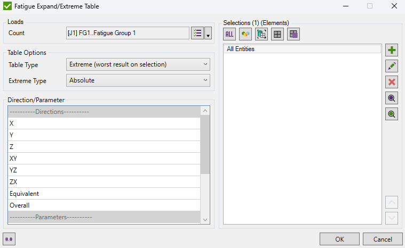Click the purple magnifier icon
Viewport: 405px width, 248px height.
[392, 98]
